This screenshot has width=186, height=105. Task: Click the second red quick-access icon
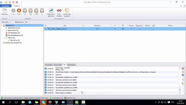click(x=13, y=2)
